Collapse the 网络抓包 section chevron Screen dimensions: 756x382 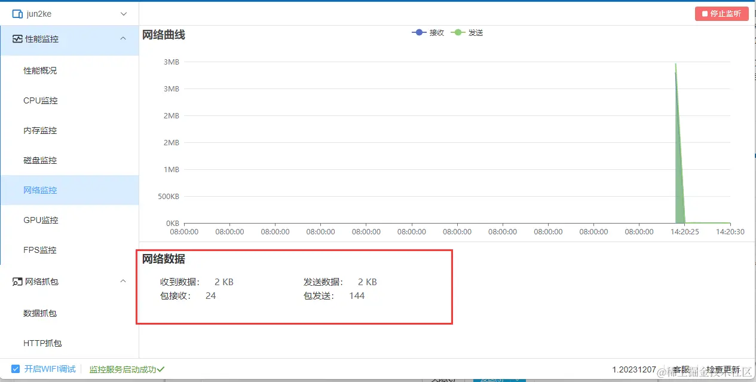click(123, 281)
